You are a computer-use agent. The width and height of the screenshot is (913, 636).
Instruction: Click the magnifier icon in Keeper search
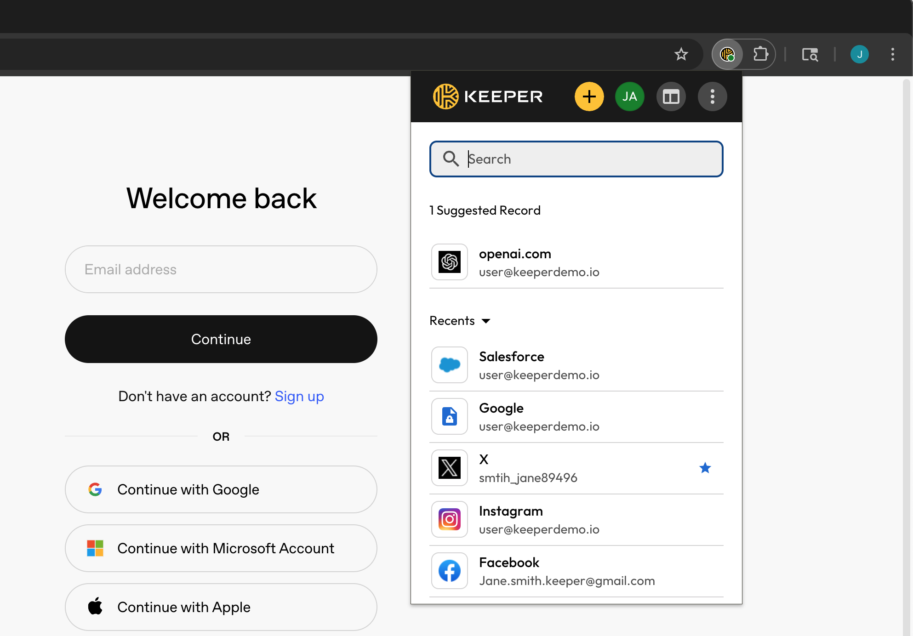[451, 159]
